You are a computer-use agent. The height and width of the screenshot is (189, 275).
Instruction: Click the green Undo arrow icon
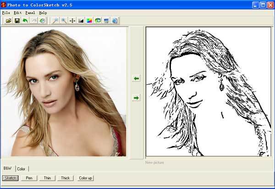tap(25, 21)
